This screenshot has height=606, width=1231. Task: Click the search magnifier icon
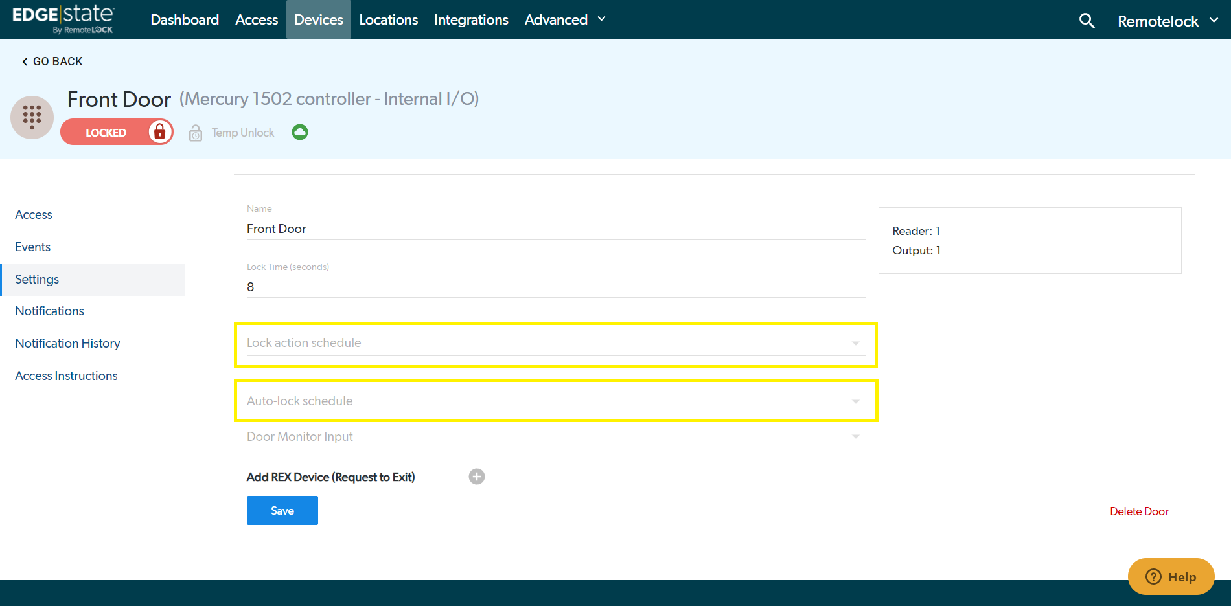(x=1087, y=21)
